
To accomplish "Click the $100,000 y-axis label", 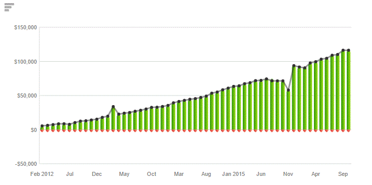I will pos(26,62).
